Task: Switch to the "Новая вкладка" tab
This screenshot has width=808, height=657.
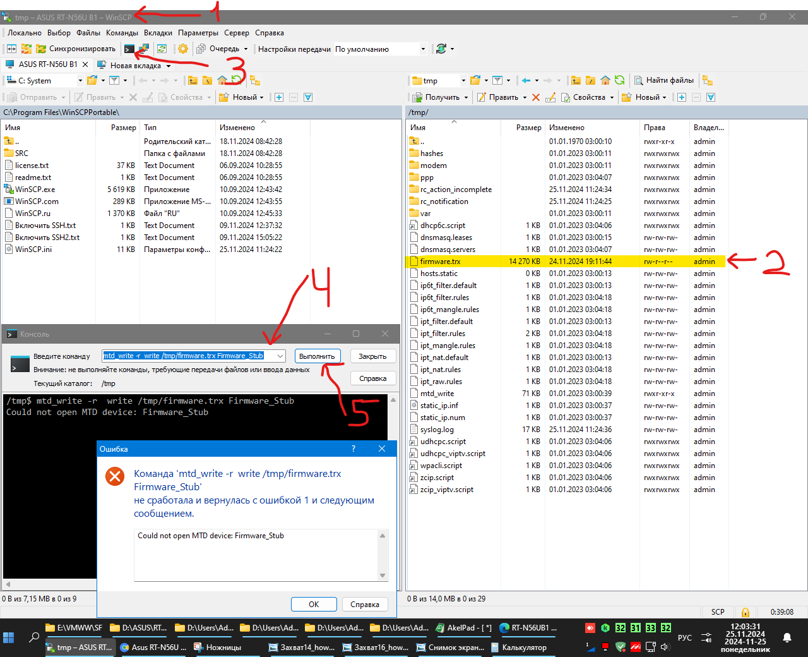Action: (134, 65)
